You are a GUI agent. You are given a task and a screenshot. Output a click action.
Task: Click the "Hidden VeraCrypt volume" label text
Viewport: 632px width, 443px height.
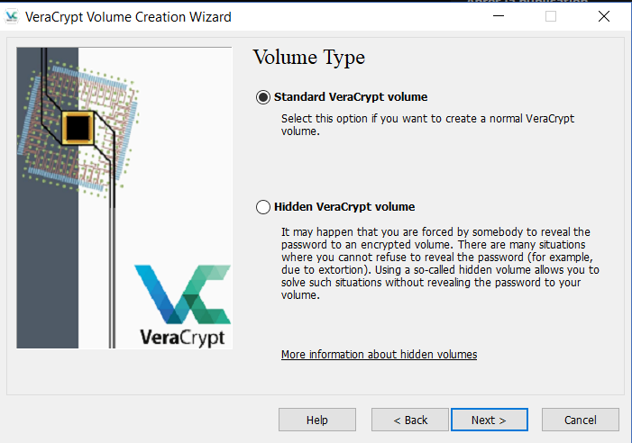[x=343, y=207]
